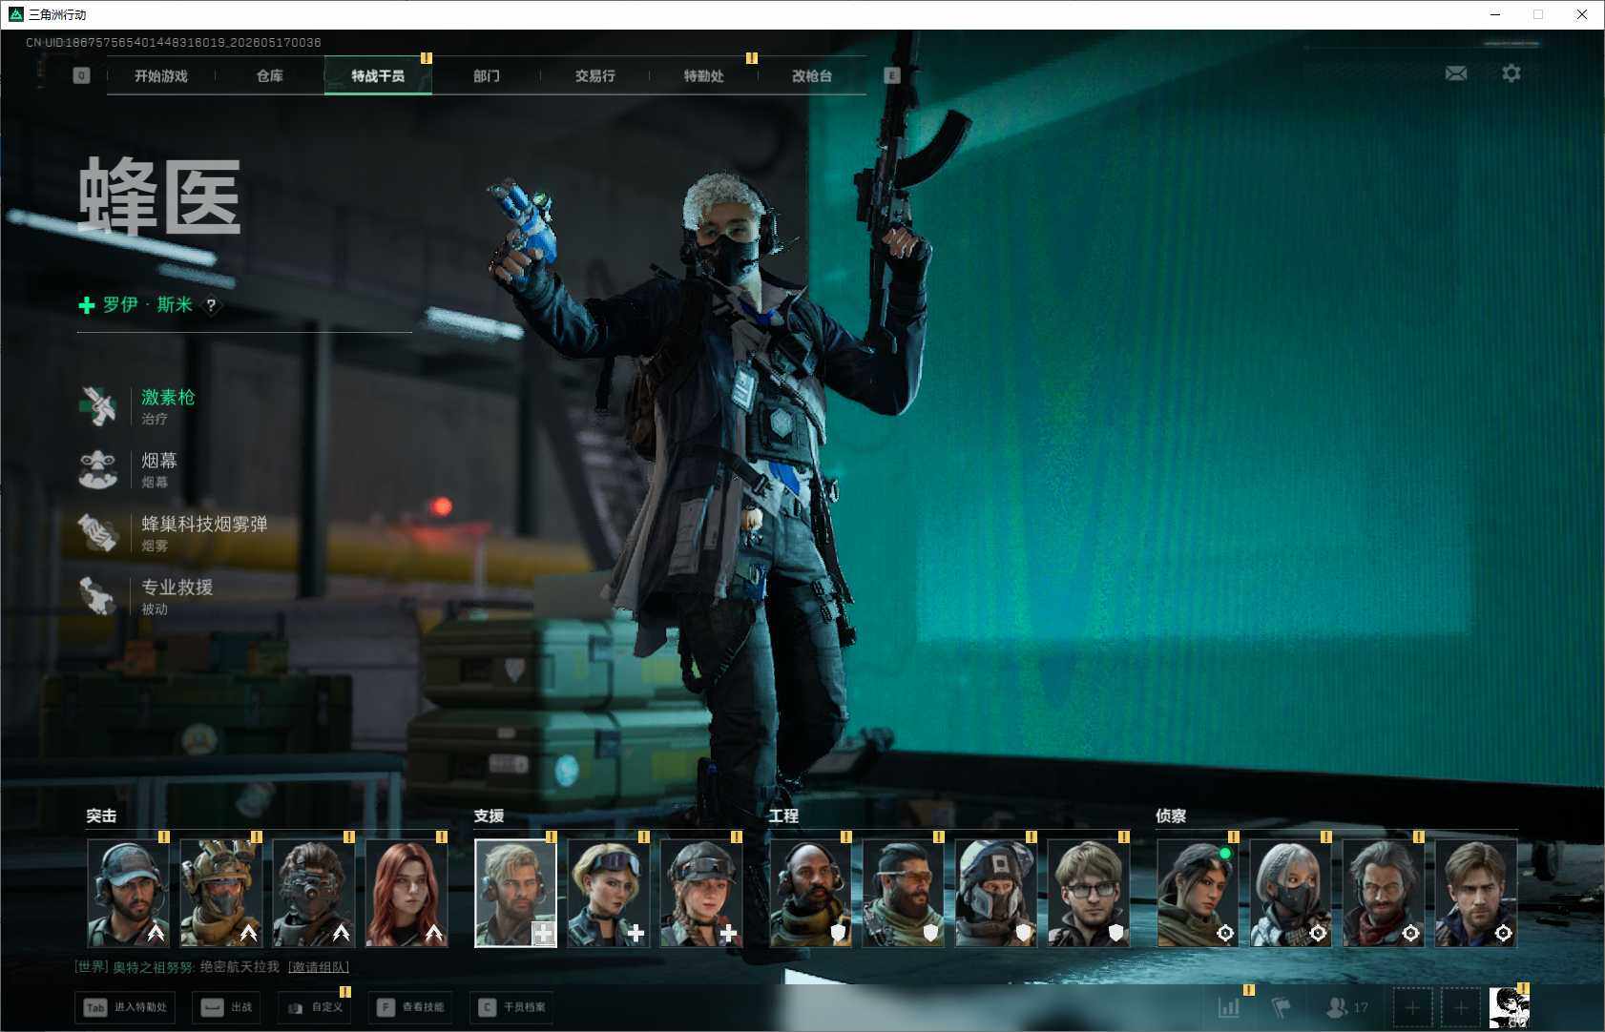The image size is (1605, 1032).
Task: Select engineer operator with orange-tinted glasses
Action: tap(904, 893)
